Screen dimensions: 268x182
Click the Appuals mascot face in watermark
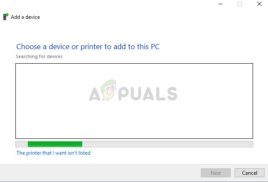pos(108,90)
